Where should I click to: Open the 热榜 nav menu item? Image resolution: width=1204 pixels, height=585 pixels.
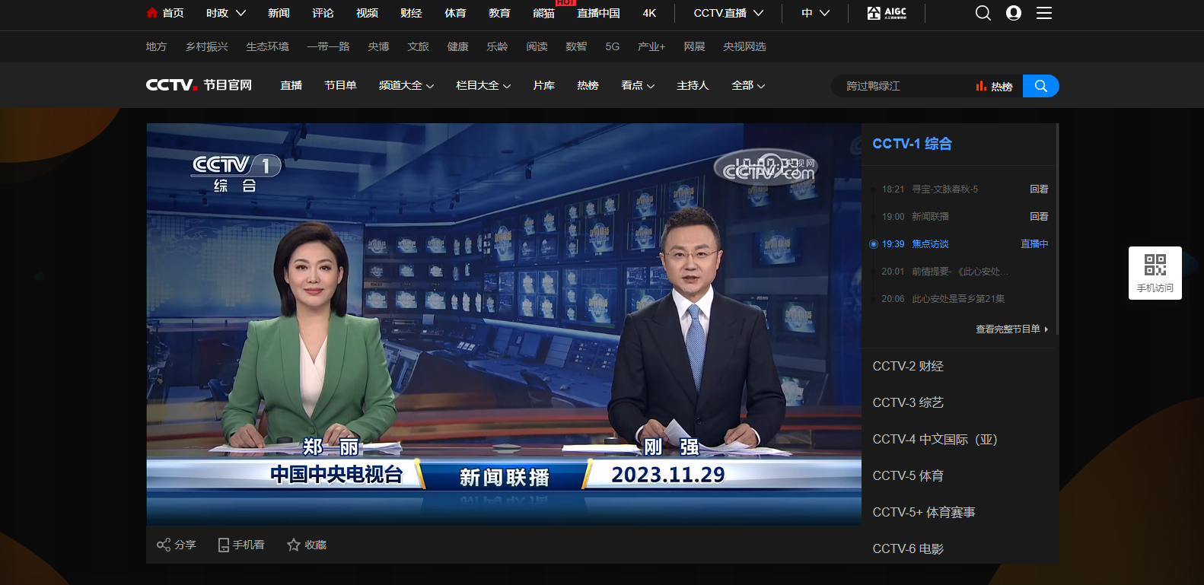pos(588,85)
